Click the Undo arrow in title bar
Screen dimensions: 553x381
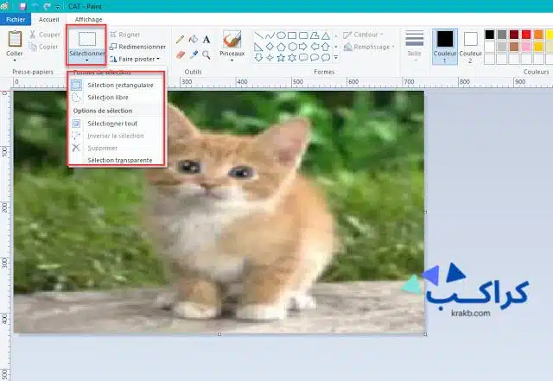coord(35,6)
